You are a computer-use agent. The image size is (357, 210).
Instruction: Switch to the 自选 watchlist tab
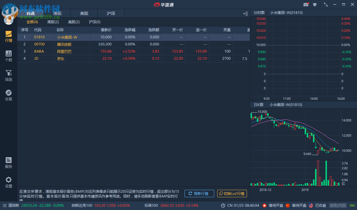(31, 13)
